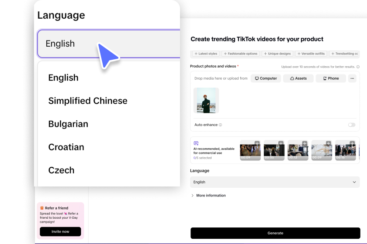Choose Czech from the language list
Viewport: 367px width, 244px height.
[x=61, y=170]
